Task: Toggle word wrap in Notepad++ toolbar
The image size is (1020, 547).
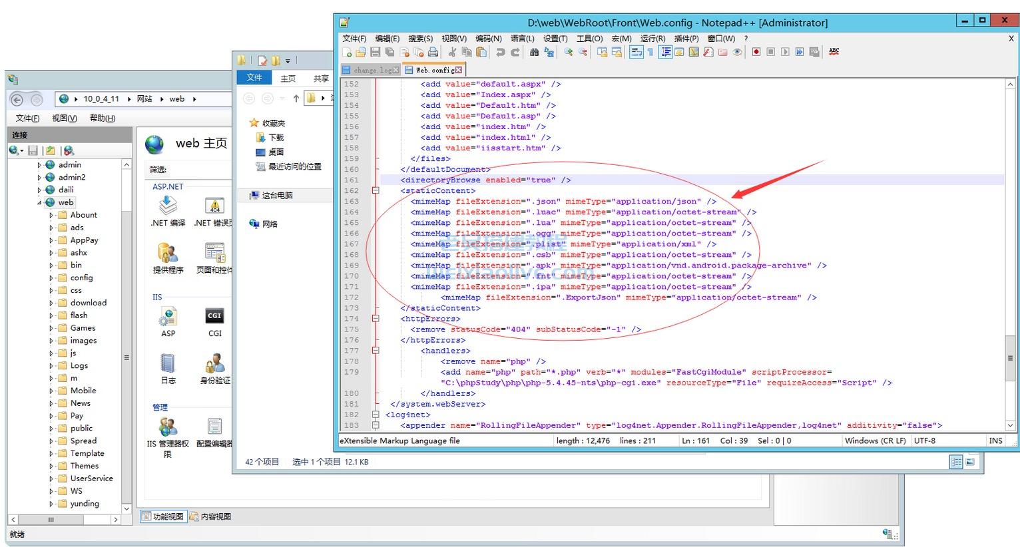Action: click(636, 52)
